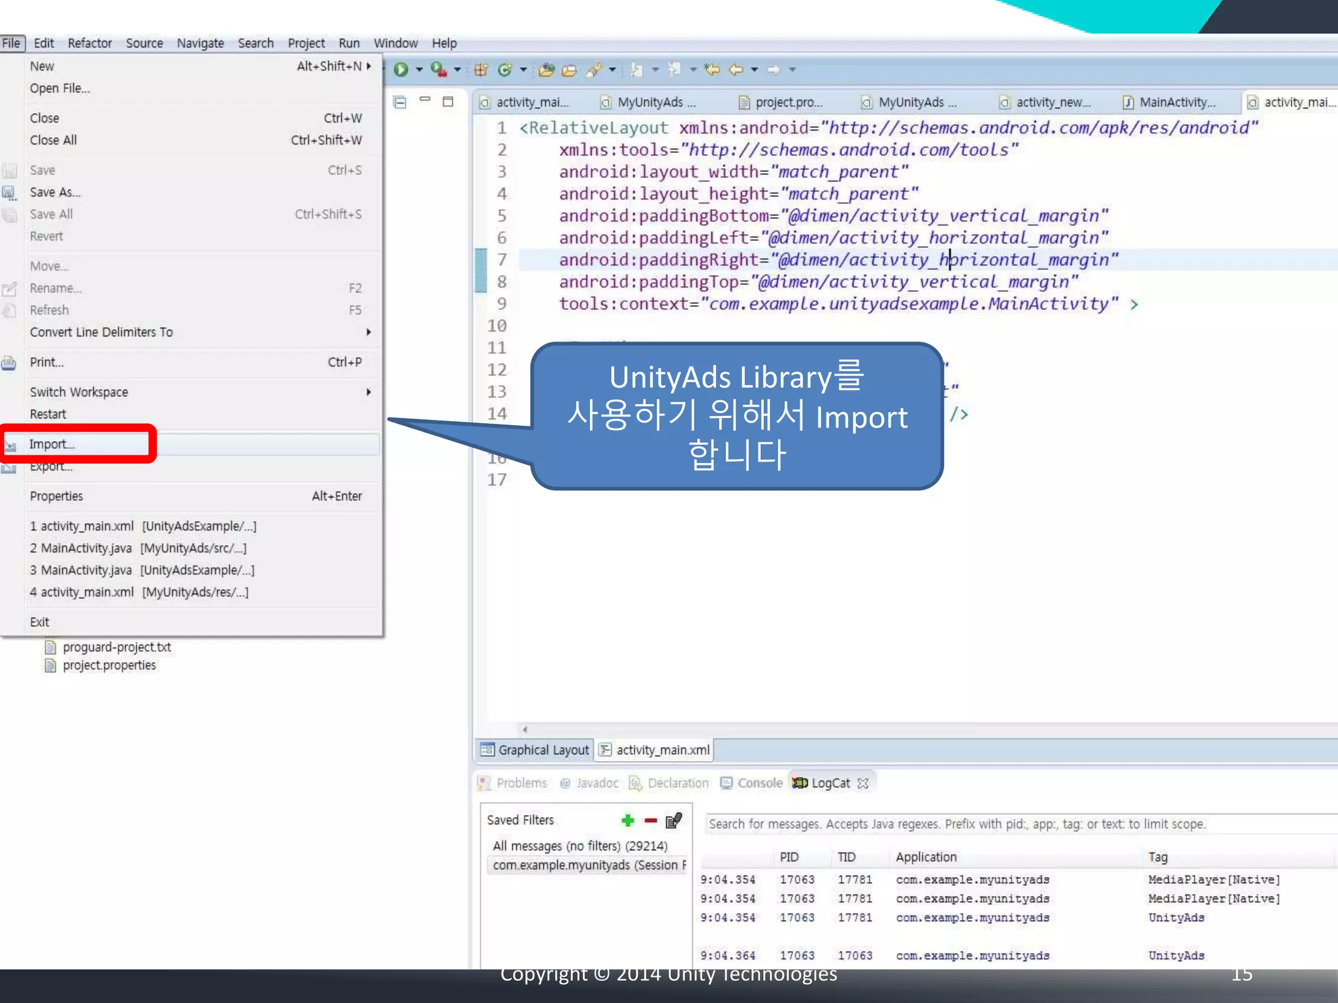Switch to the project.pro... editor tab

(x=781, y=102)
